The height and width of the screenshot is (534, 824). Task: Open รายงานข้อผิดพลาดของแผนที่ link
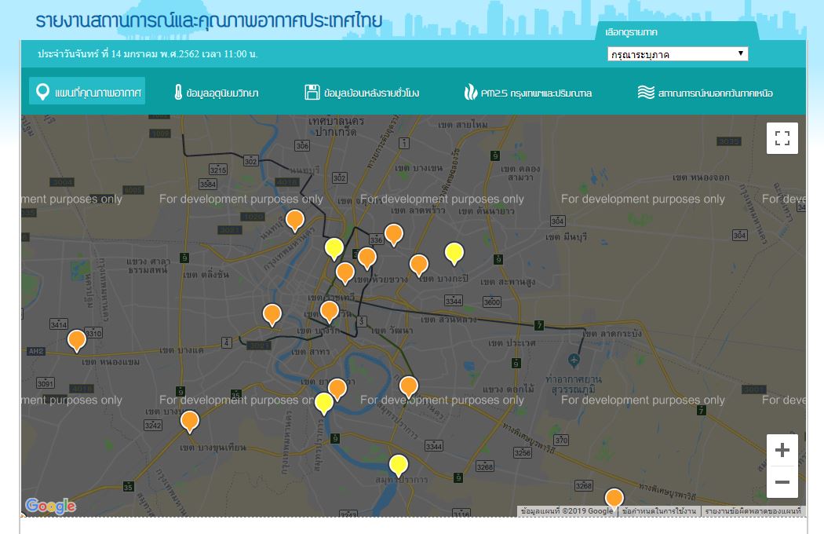[753, 511]
